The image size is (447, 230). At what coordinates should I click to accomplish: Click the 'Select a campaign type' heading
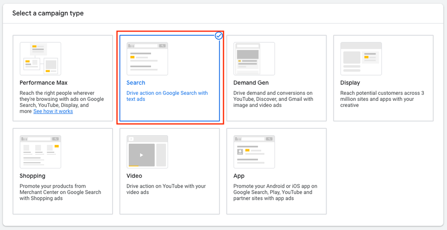coord(48,13)
